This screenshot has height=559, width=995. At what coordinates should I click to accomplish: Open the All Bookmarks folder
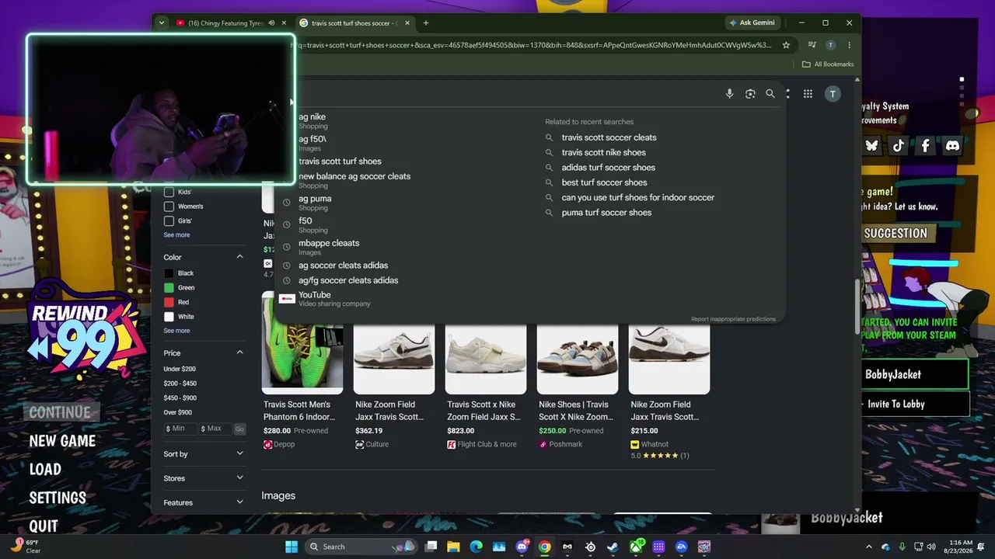click(828, 64)
